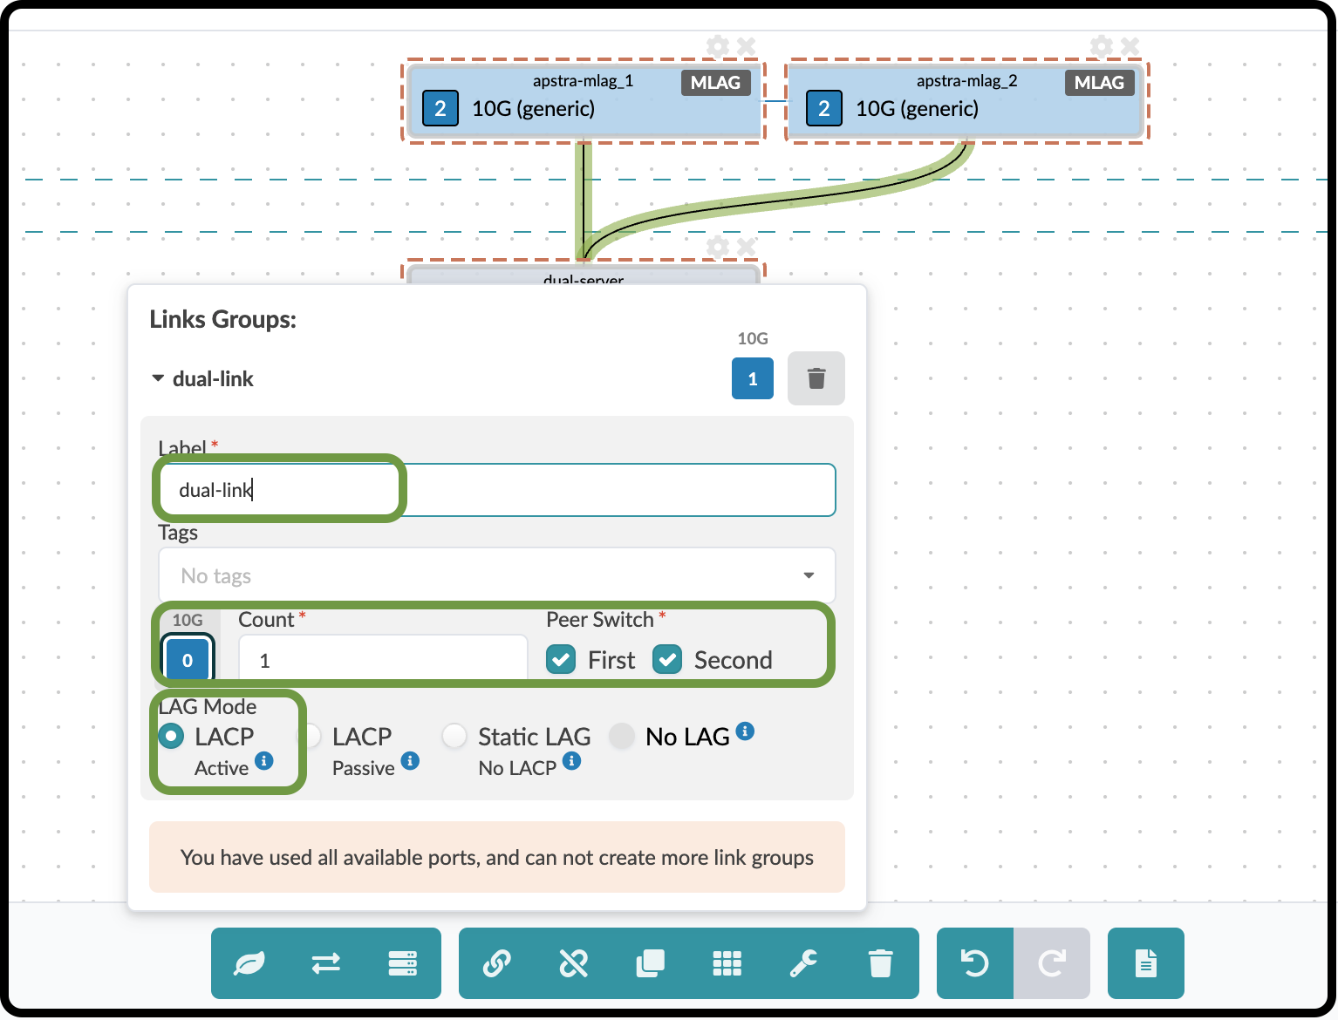Open gear settings for apstra-mlag_1

[x=718, y=46]
